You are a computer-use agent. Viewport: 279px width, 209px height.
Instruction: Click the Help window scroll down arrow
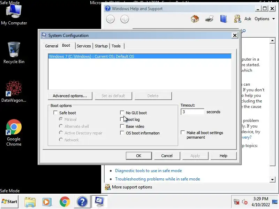[272, 179]
